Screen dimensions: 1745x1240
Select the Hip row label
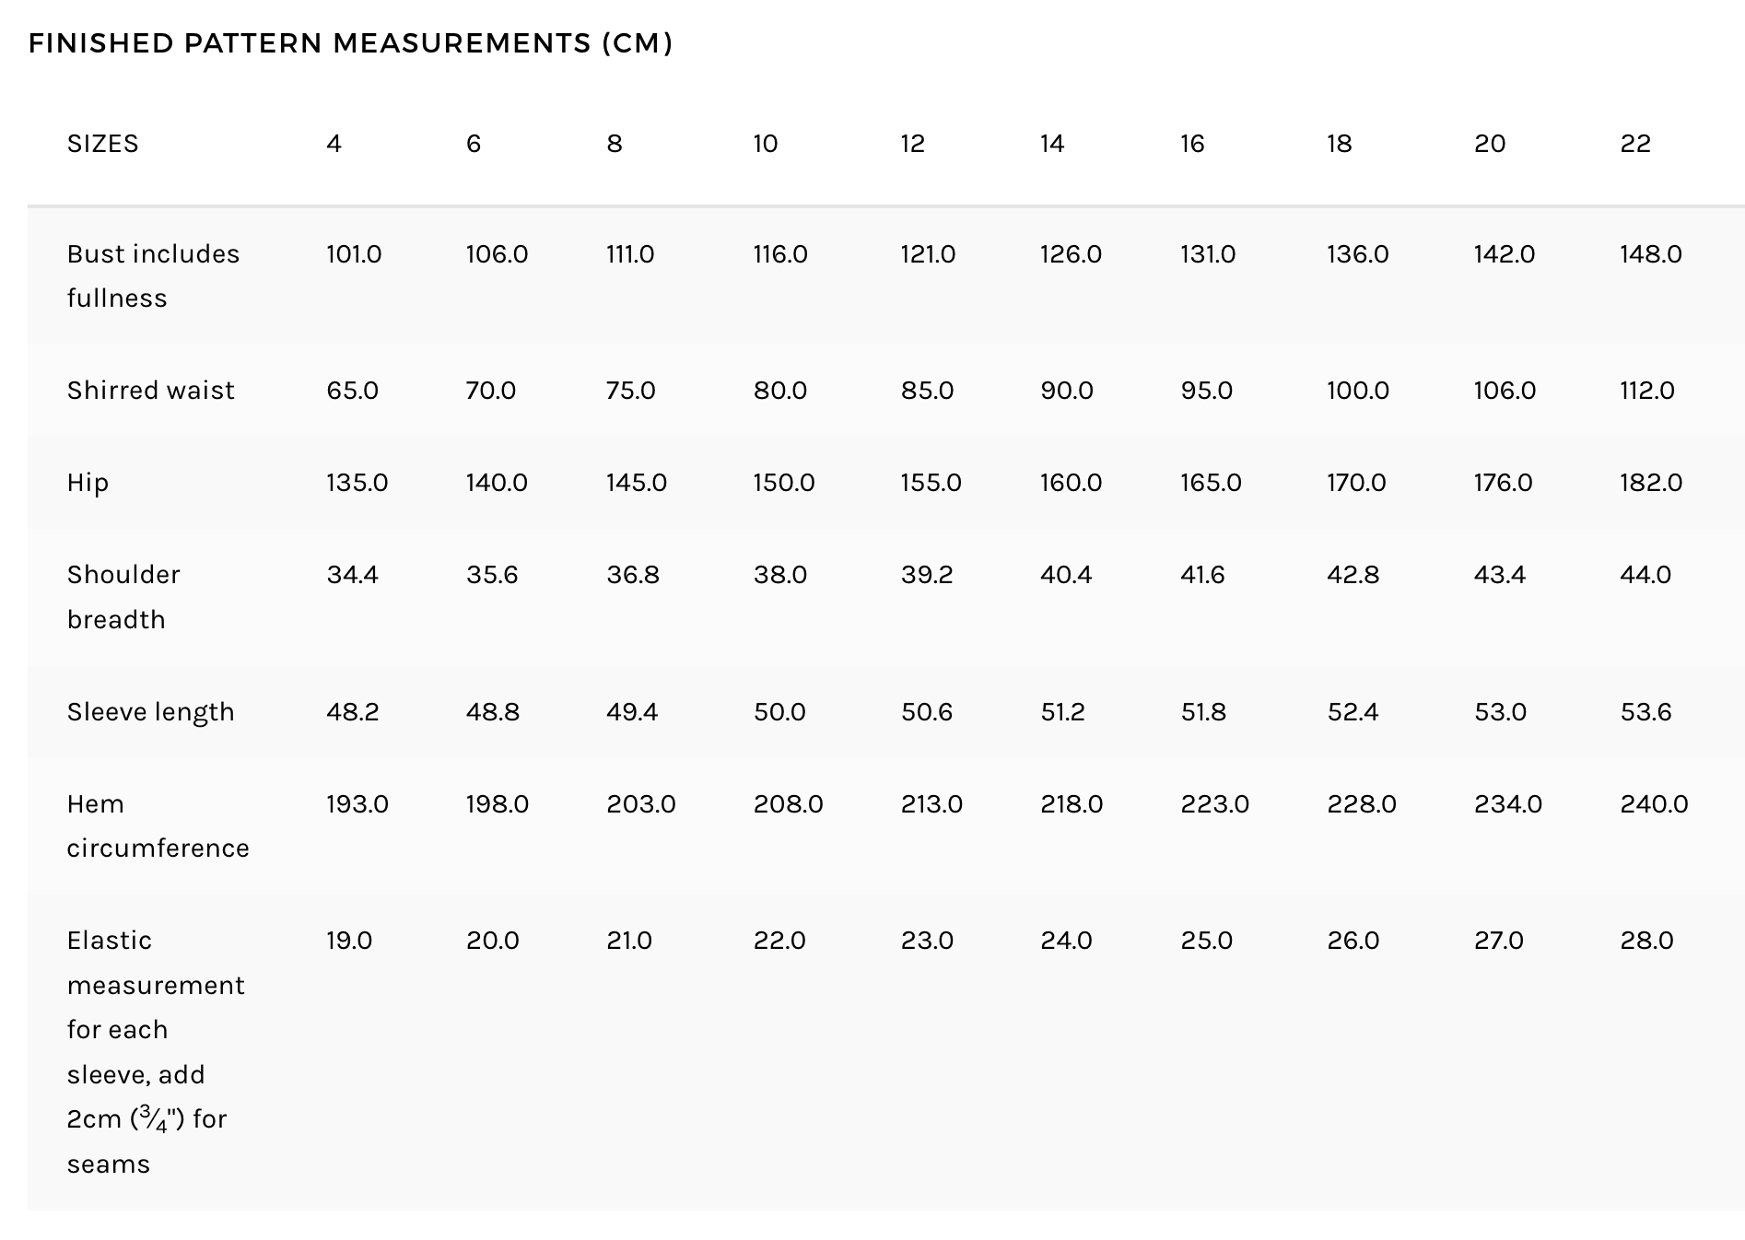click(88, 483)
